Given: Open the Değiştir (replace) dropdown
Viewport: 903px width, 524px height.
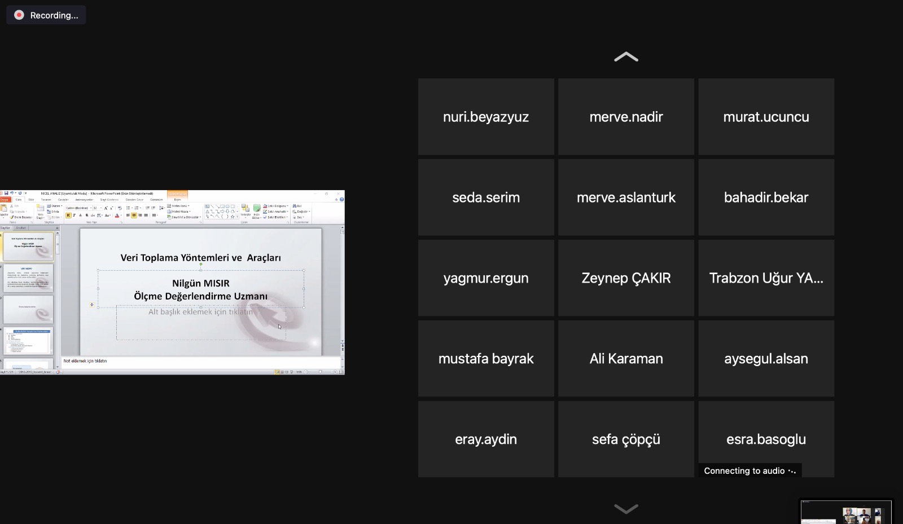Looking at the screenshot, I should (301, 212).
